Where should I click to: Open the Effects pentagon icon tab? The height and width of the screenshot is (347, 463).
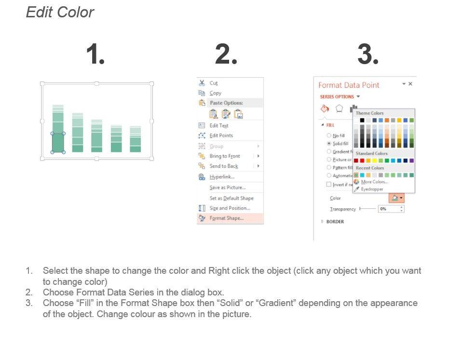coord(340,108)
